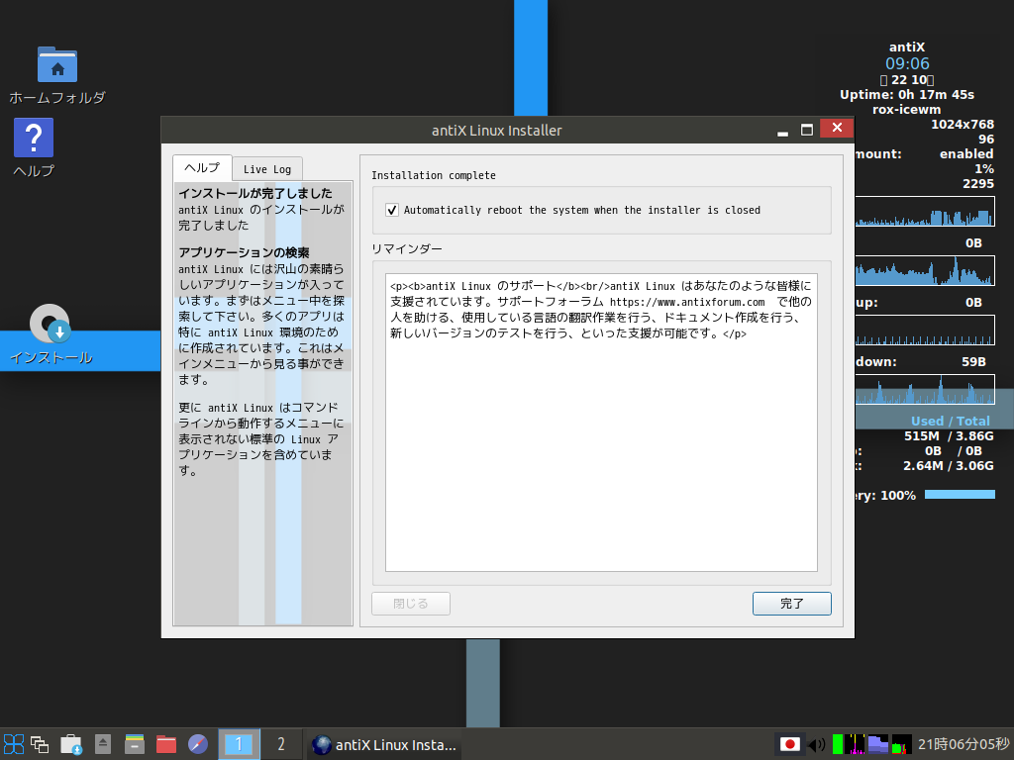Screen dimensions: 1014x760
Task: Open the volume speaker icon in tray
Action: pyautogui.click(x=817, y=744)
